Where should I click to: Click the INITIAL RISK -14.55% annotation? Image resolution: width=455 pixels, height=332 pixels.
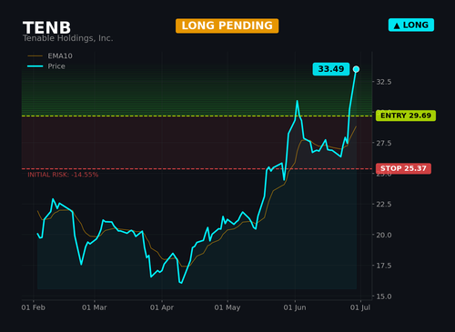click(x=63, y=175)
